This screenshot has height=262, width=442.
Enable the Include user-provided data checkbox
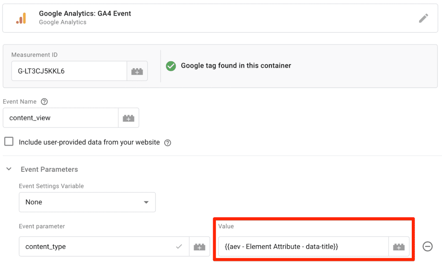9,142
